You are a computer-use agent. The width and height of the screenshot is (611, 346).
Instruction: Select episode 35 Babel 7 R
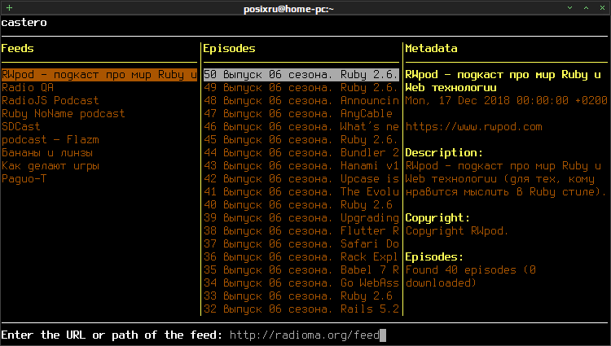[x=301, y=270]
